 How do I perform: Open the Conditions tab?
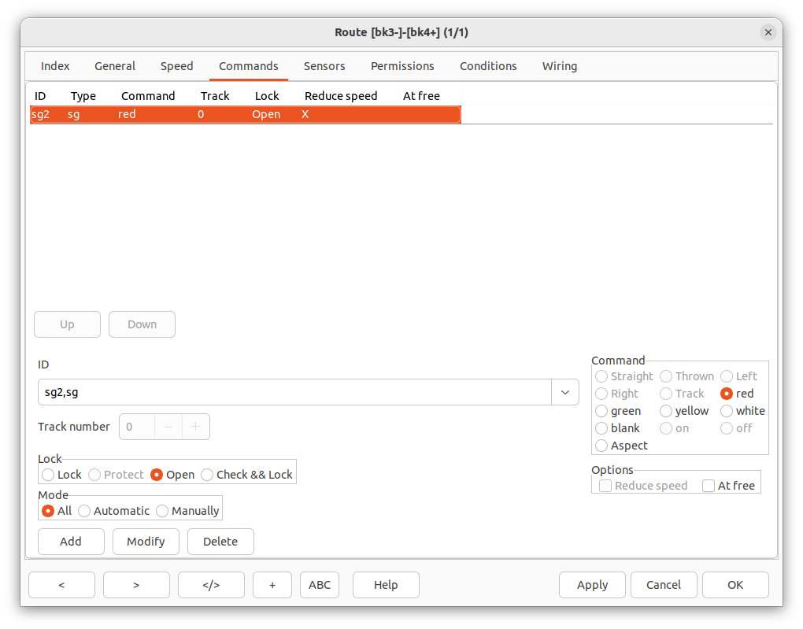488,66
